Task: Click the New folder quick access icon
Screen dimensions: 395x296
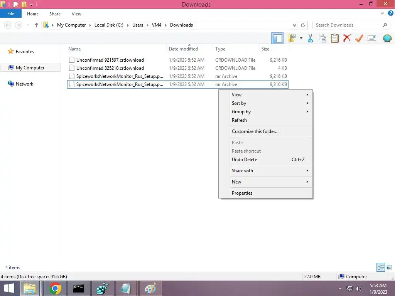Action: click(x=24, y=4)
